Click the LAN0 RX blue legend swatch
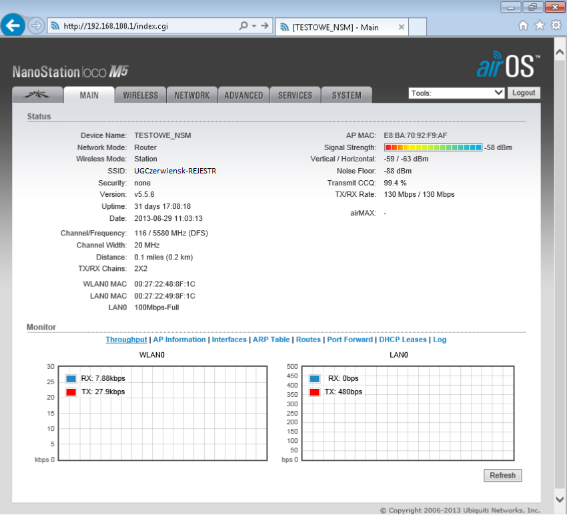The image size is (567, 515). click(x=315, y=379)
